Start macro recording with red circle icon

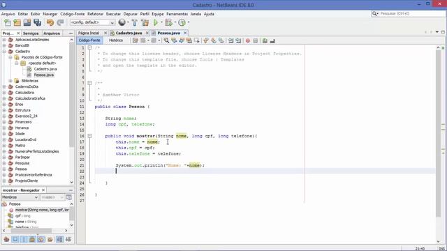pos(248,40)
